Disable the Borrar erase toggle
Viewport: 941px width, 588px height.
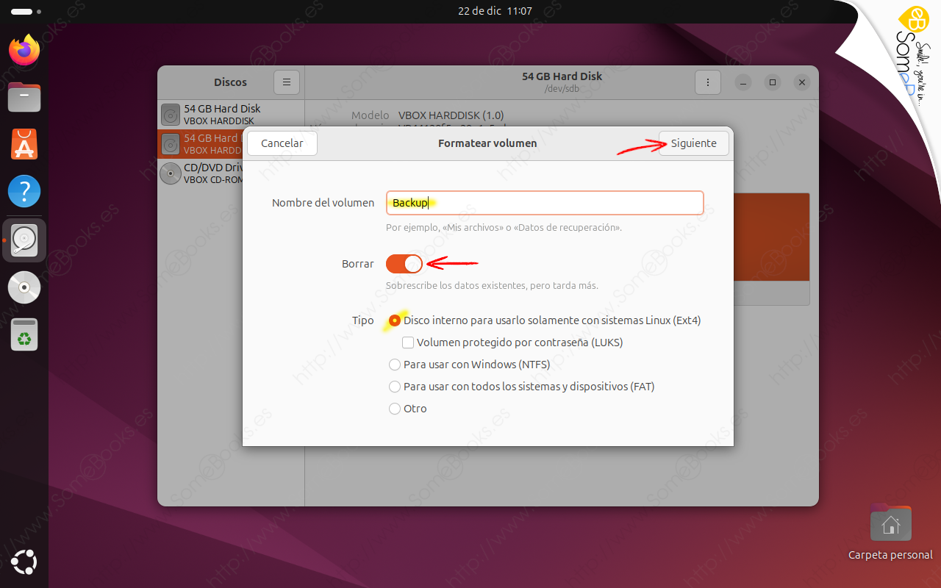pos(404,263)
